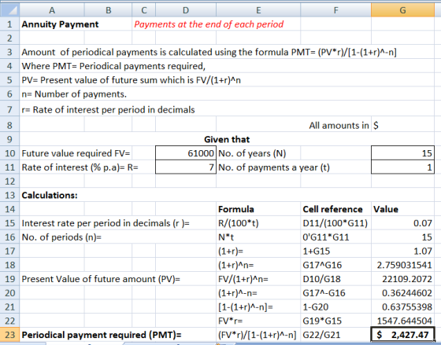Select column D header
The width and height of the screenshot is (441, 345).
click(186, 10)
